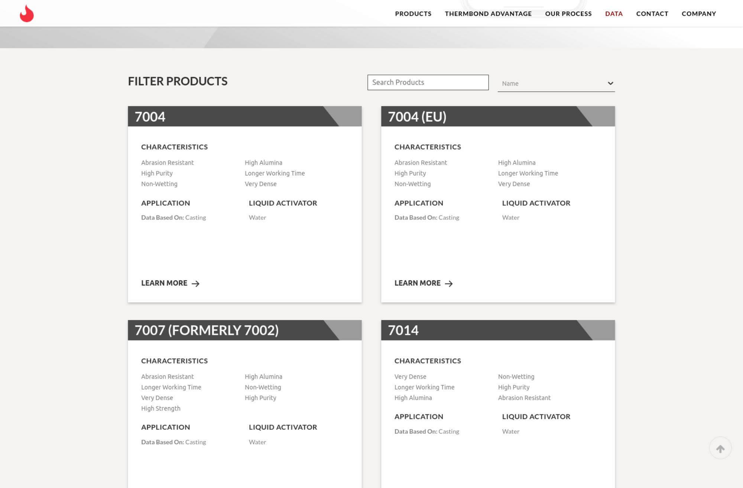Click Data Based On: Casting in 7007 card
The width and height of the screenshot is (743, 488).
(x=173, y=442)
